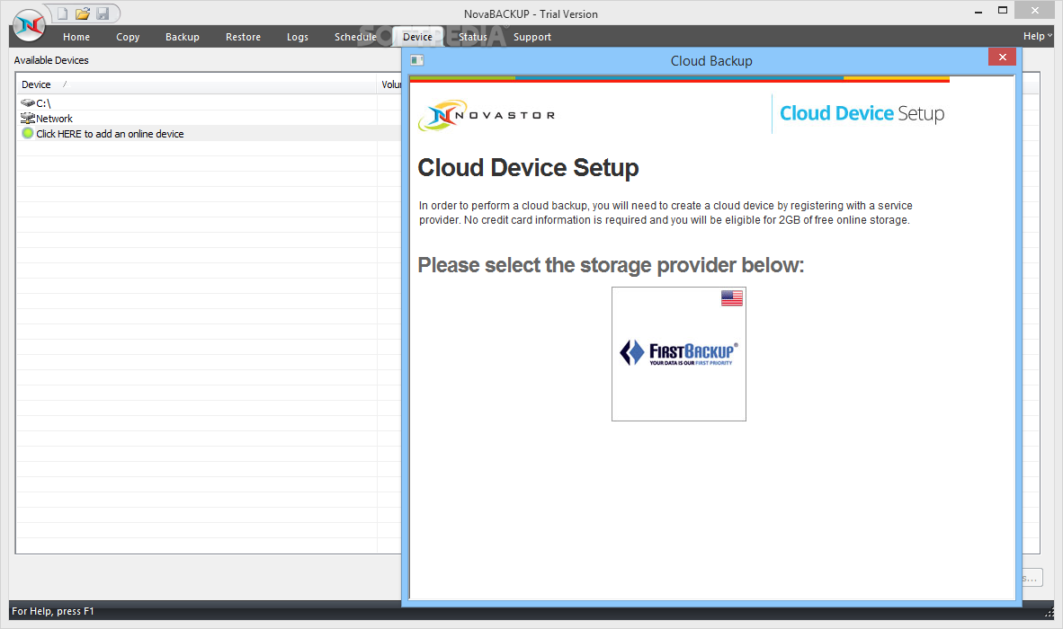Maximize the NovaBACKUP window
1063x629 pixels.
point(1003,10)
